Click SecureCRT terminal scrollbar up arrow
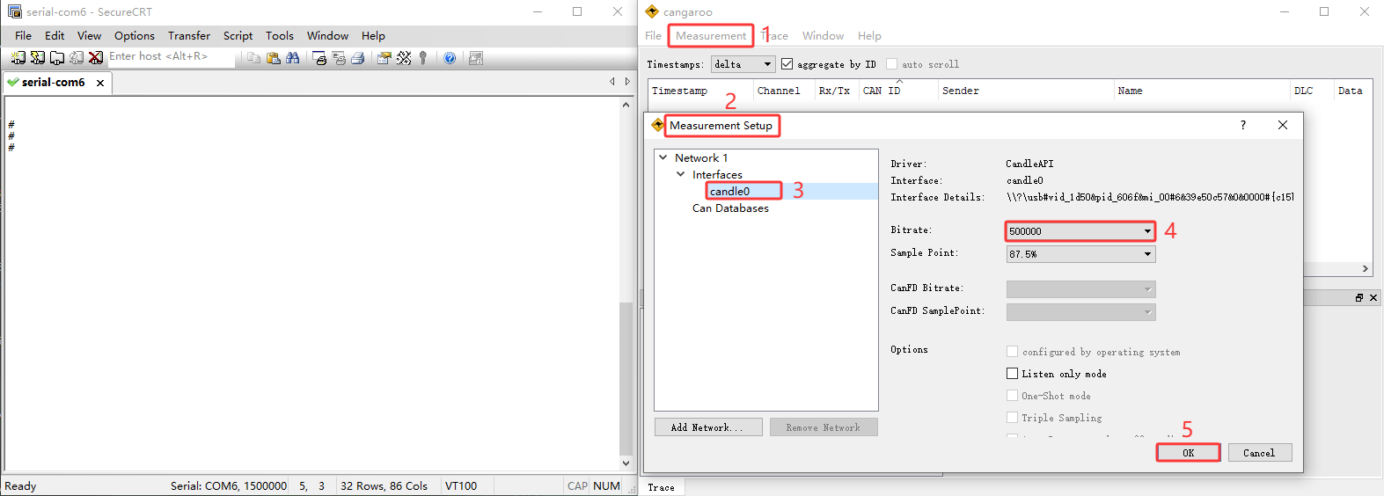This screenshot has height=496, width=1384. pos(626,105)
